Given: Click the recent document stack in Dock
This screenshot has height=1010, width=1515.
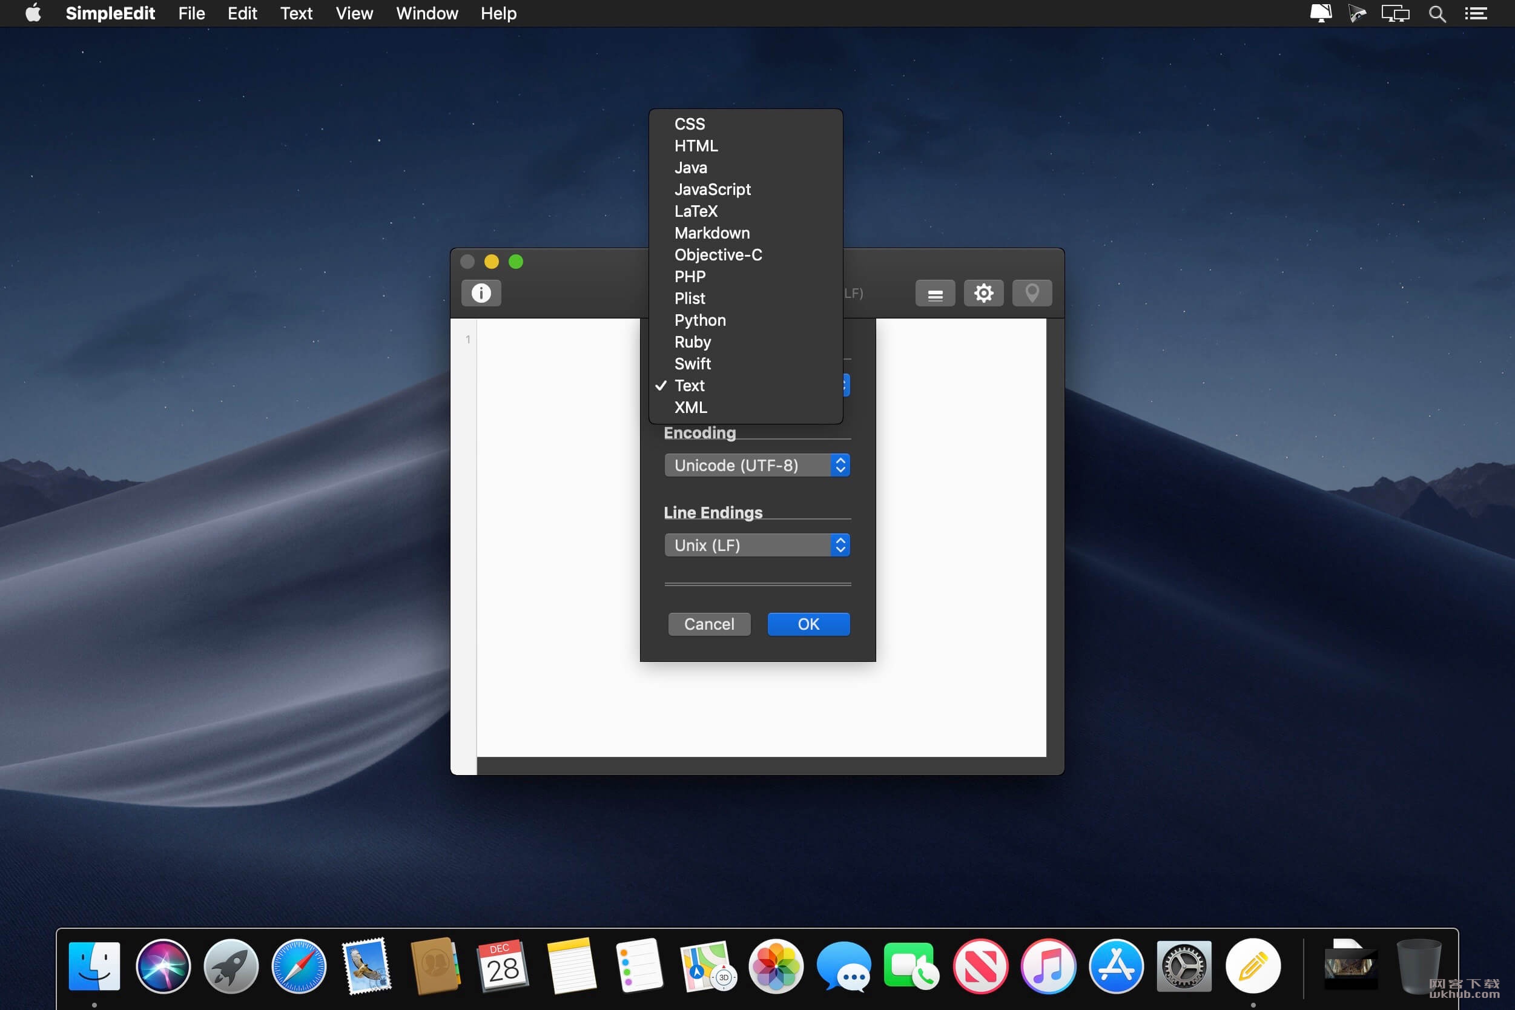Looking at the screenshot, I should click(1350, 966).
